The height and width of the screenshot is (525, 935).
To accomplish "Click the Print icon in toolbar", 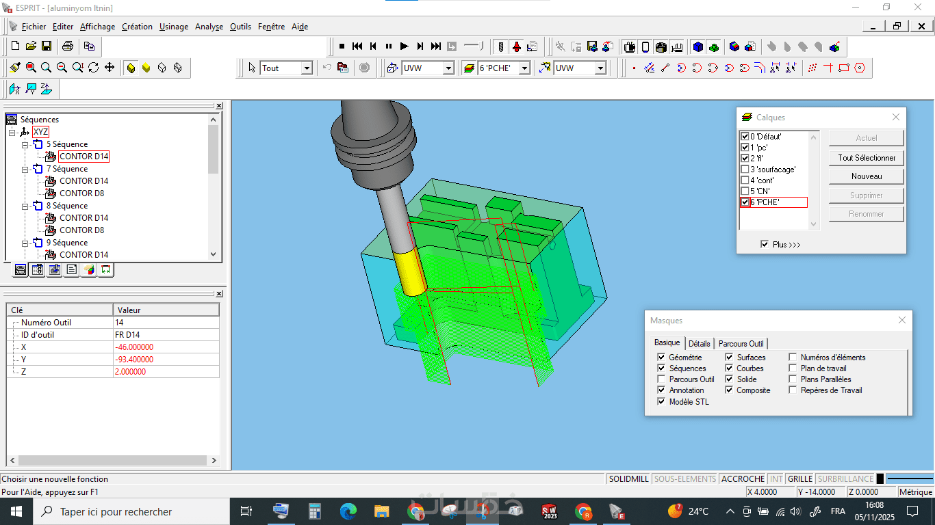I will point(67,46).
